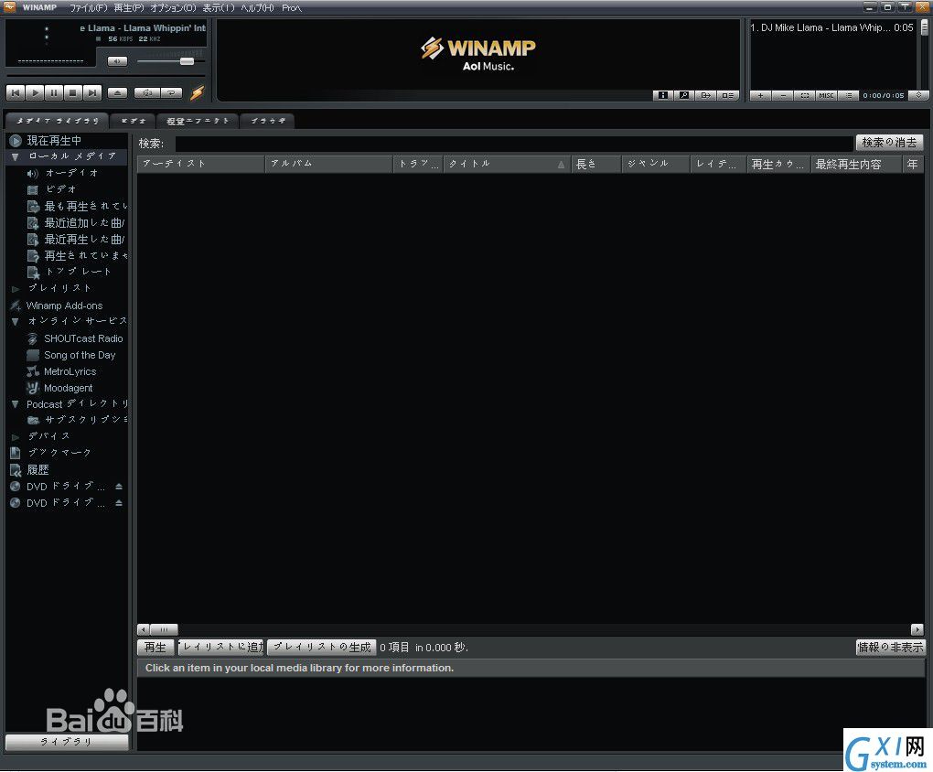Viewport: 933px width, 772px height.
Task: Skip to the previous track
Action: point(16,93)
